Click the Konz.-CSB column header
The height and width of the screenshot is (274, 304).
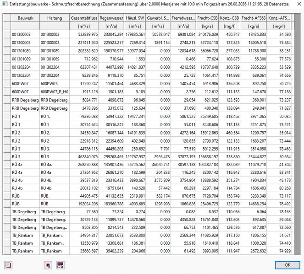click(x=229, y=18)
